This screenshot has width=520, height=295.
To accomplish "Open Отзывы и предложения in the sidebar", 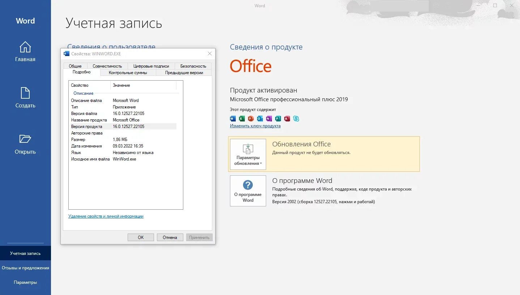I will click(25, 268).
